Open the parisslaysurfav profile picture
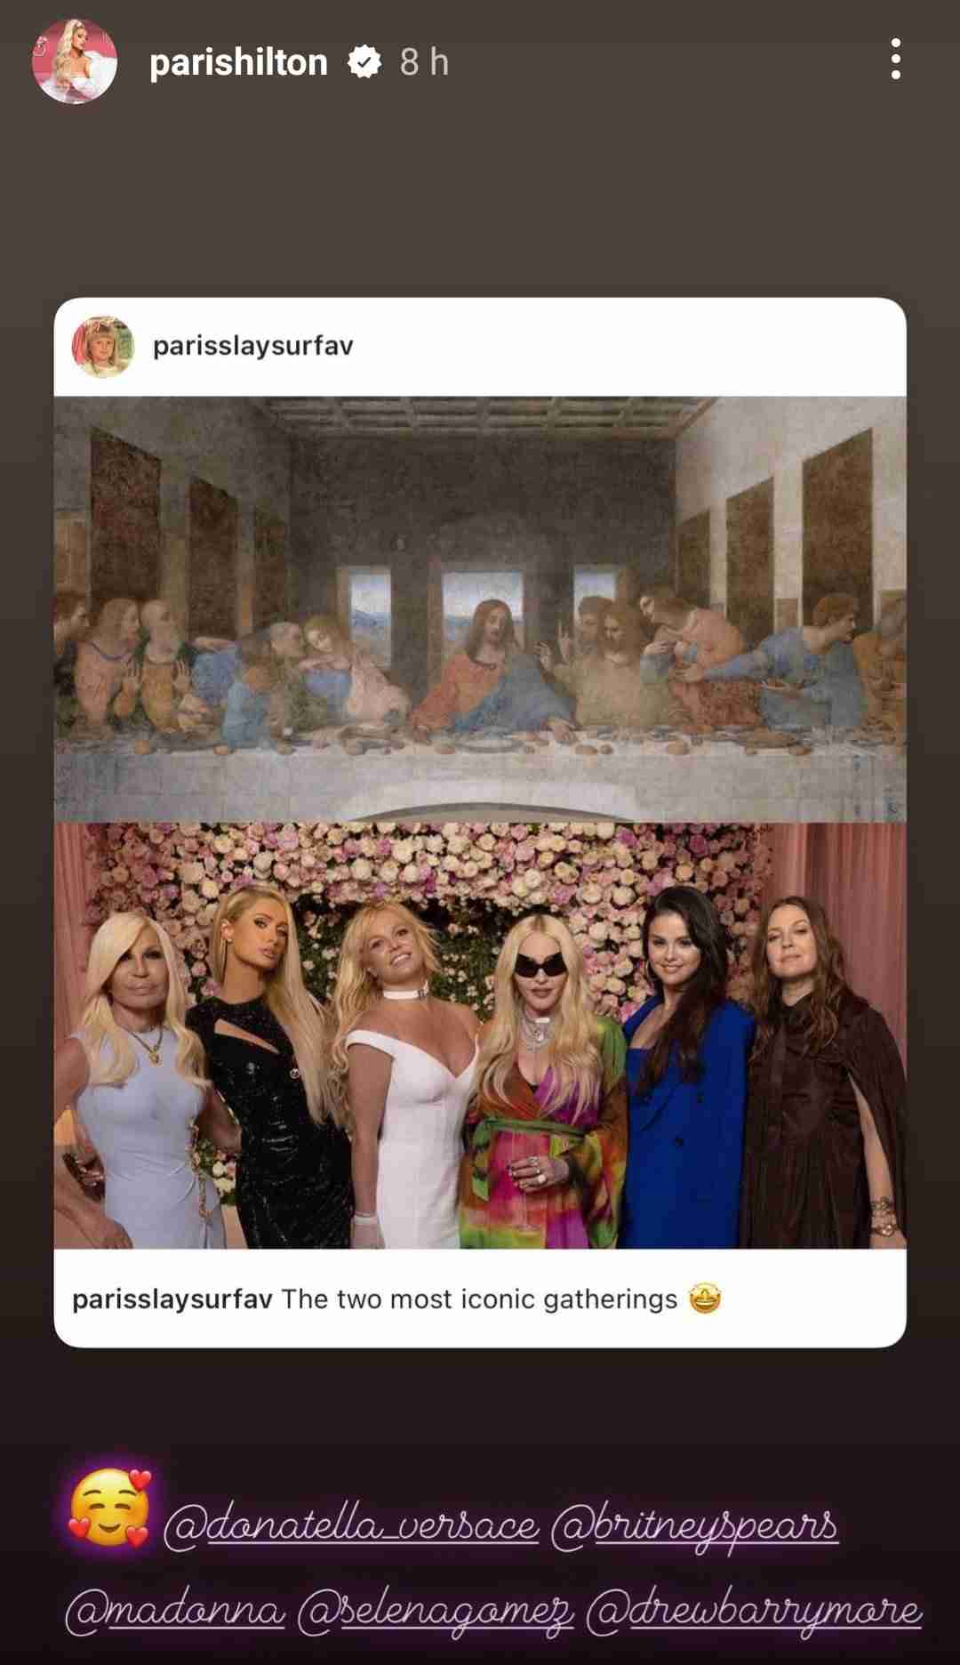The image size is (960, 1665). click(102, 346)
